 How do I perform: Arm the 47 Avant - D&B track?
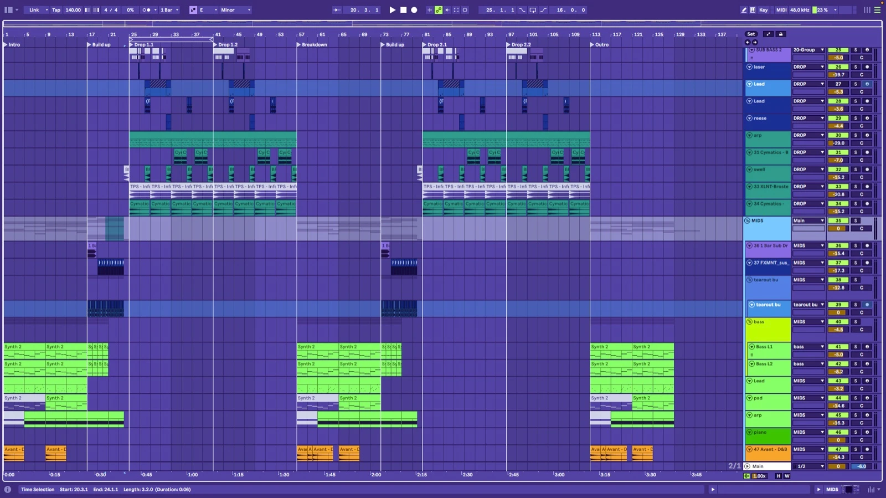tap(868, 449)
